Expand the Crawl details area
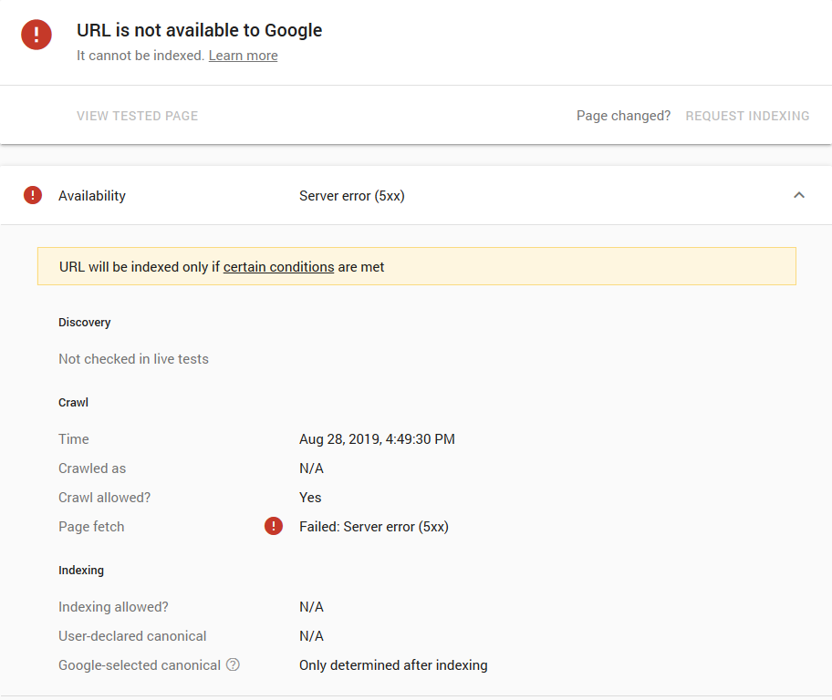This screenshot has width=832, height=700. pos(73,402)
